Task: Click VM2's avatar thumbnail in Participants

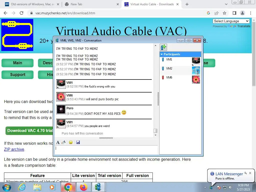Action: (x=196, y=70)
